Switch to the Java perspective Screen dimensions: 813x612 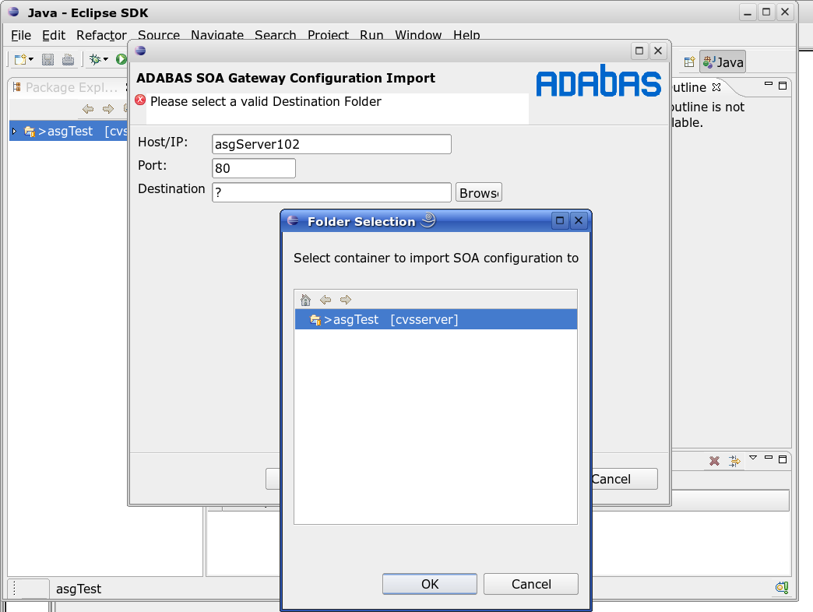pos(723,62)
